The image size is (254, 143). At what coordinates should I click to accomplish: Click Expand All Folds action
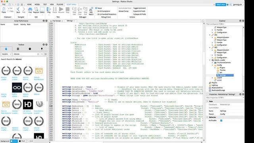[x=139, y=11]
